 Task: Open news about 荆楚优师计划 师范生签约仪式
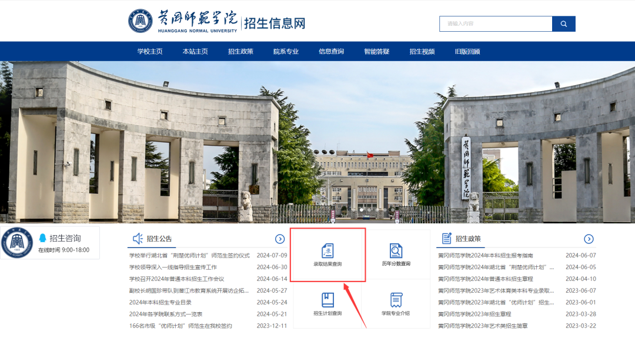pos(189,256)
